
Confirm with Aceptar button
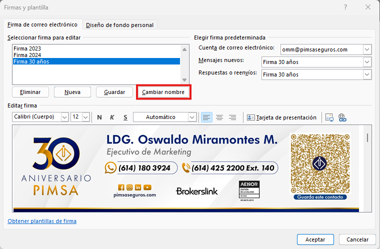pyautogui.click(x=315, y=239)
